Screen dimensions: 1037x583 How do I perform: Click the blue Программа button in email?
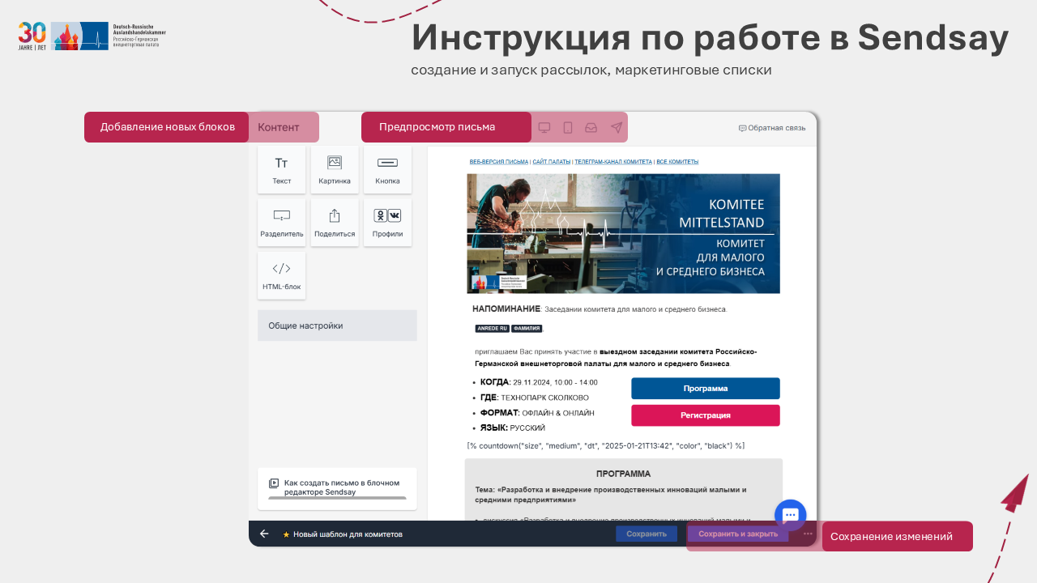706,389
